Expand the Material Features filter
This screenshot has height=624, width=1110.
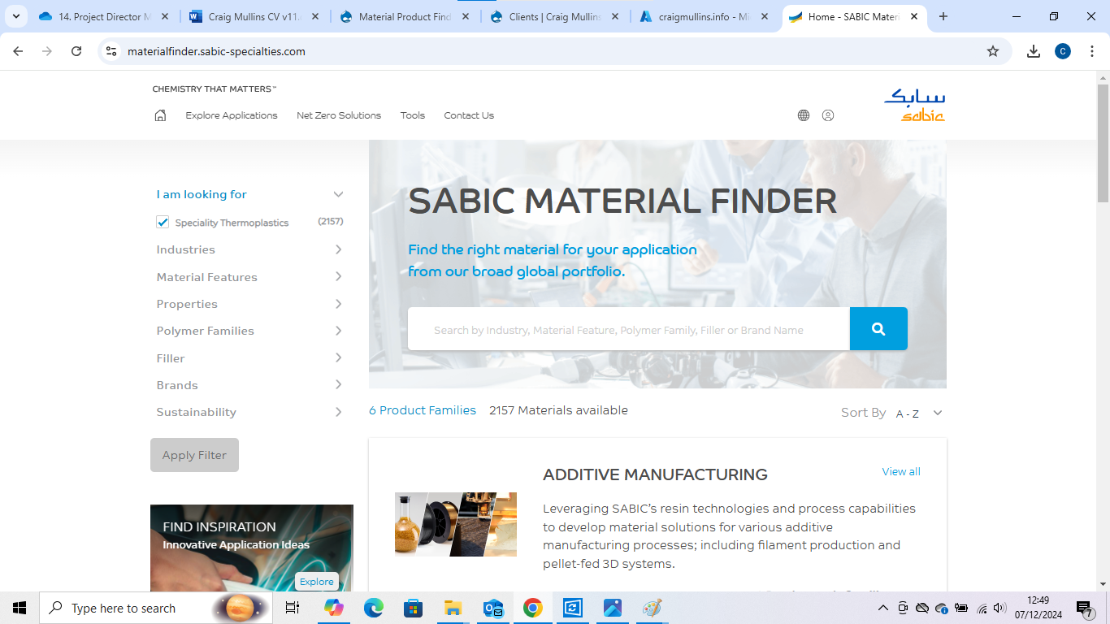[x=250, y=277]
